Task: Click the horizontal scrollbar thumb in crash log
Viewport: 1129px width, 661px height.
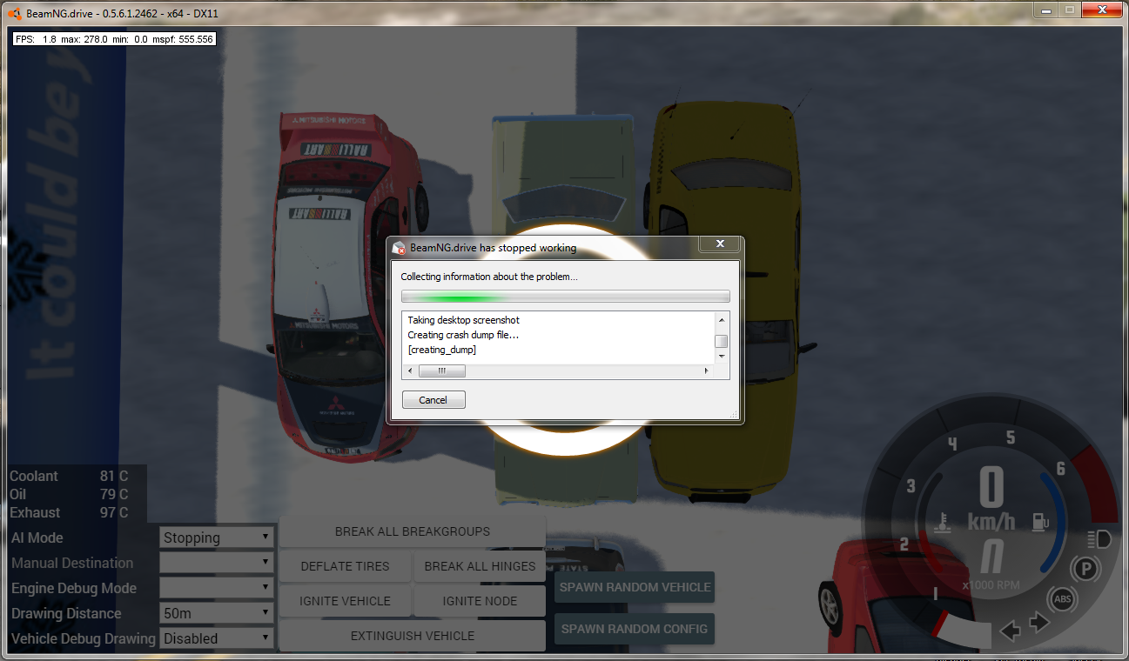Action: click(x=442, y=371)
